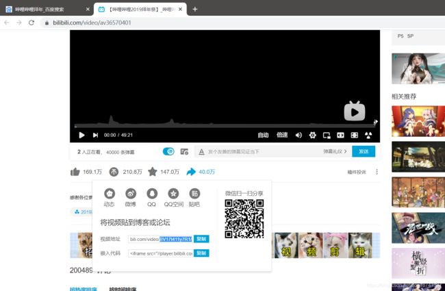Seek on the video progress bar
This screenshot has height=291, width=445.
point(224,125)
